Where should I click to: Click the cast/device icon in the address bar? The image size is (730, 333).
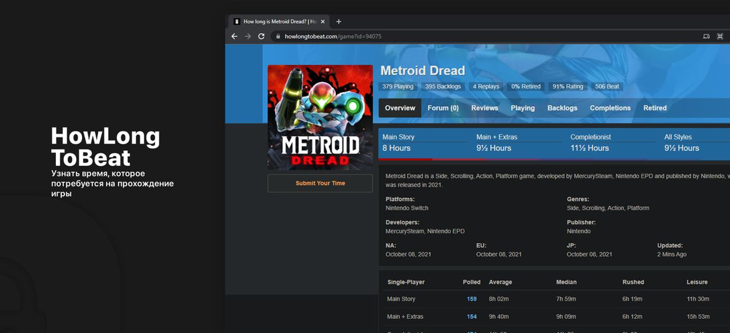tap(706, 36)
